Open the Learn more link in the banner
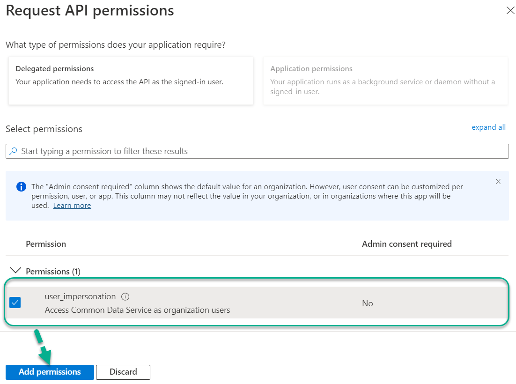 pyautogui.click(x=72, y=205)
